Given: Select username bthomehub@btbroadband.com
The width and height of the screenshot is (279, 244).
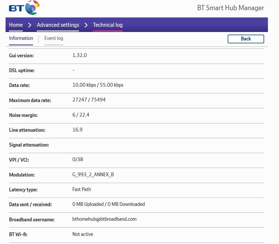Looking at the screenshot, I should point(104,219).
